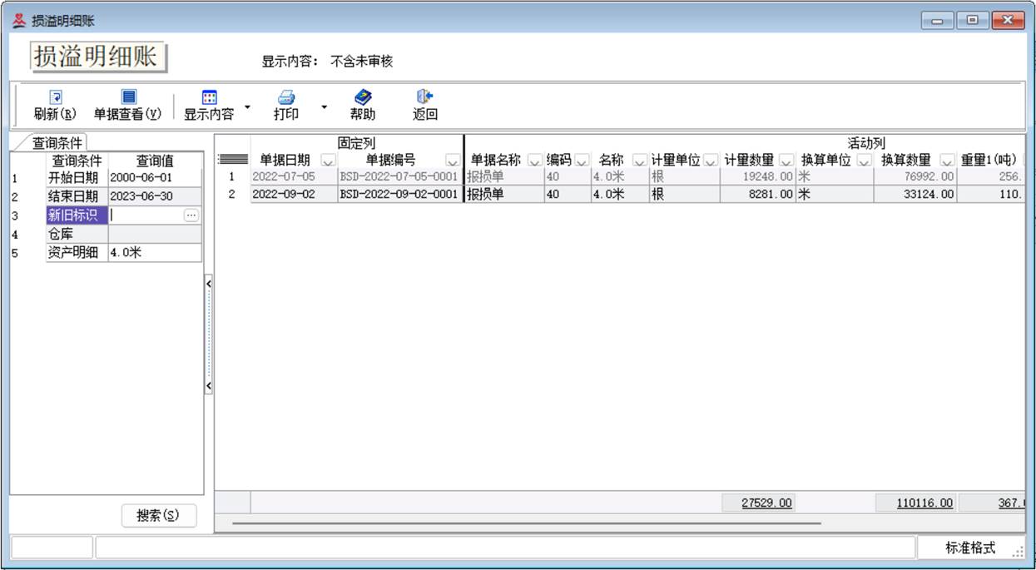Click the ellipsis button in 新旧标识 field
This screenshot has width=1036, height=570.
coord(191,216)
